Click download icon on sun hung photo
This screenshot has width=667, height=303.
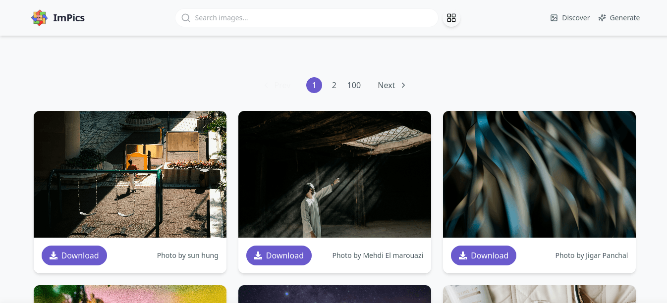pos(54,255)
